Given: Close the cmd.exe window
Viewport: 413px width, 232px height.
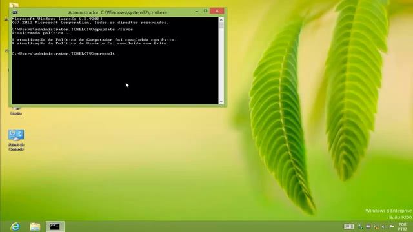Looking at the screenshot, I should (x=217, y=11).
